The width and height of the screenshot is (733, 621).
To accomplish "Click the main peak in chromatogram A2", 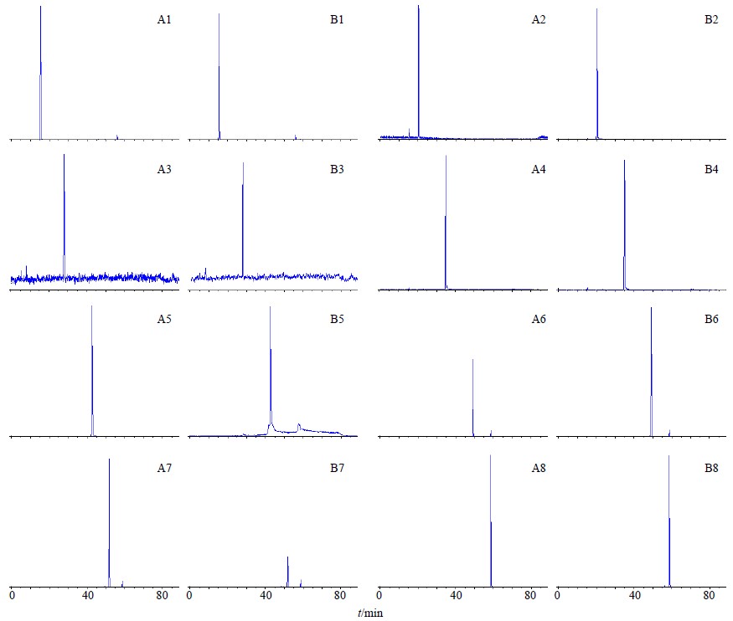I will tap(418, 71).
